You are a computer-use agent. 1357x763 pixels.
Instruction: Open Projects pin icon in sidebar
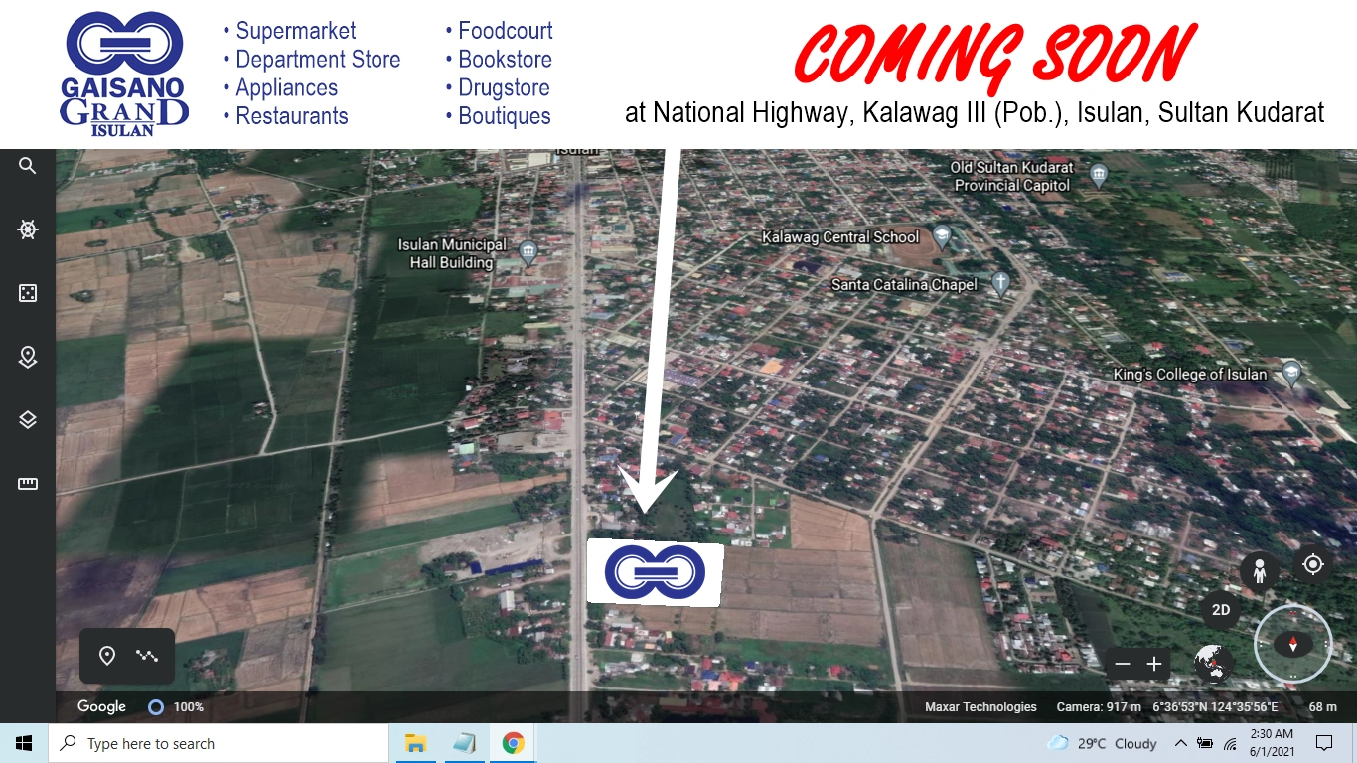coord(28,357)
